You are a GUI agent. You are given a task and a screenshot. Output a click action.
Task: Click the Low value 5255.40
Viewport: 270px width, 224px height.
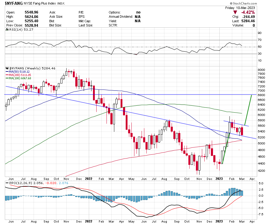tap(31, 21)
